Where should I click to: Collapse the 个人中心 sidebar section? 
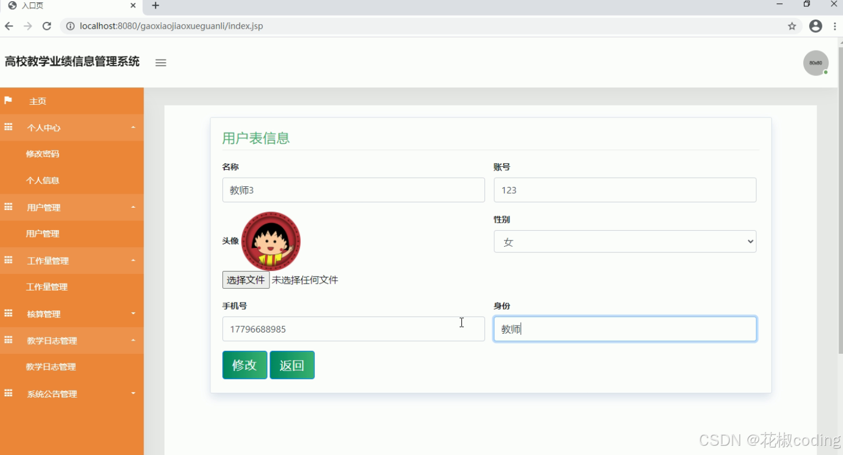pos(133,127)
